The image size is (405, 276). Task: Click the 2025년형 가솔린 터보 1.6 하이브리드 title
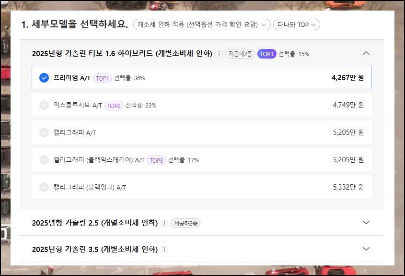122,54
